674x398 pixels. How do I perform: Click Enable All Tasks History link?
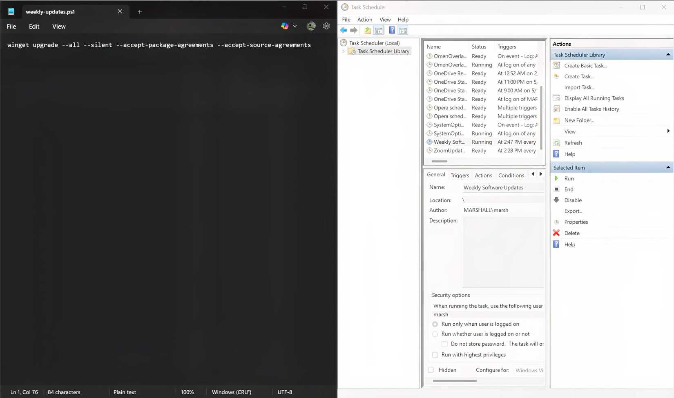[x=591, y=109]
